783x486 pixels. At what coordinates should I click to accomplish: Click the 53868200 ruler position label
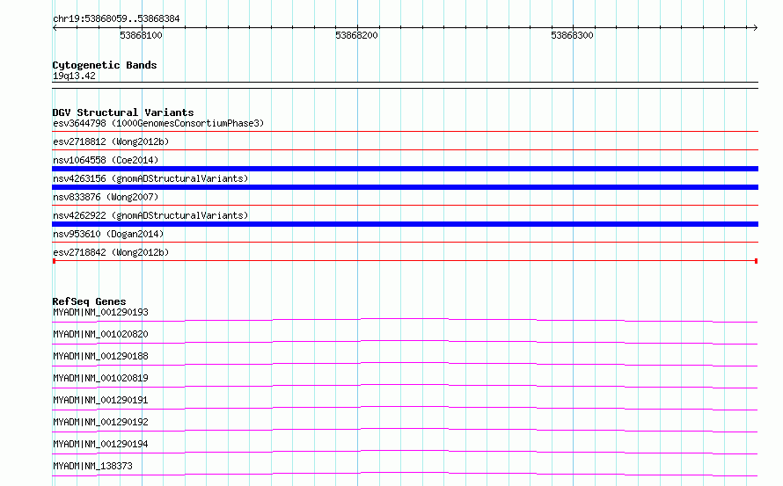356,35
